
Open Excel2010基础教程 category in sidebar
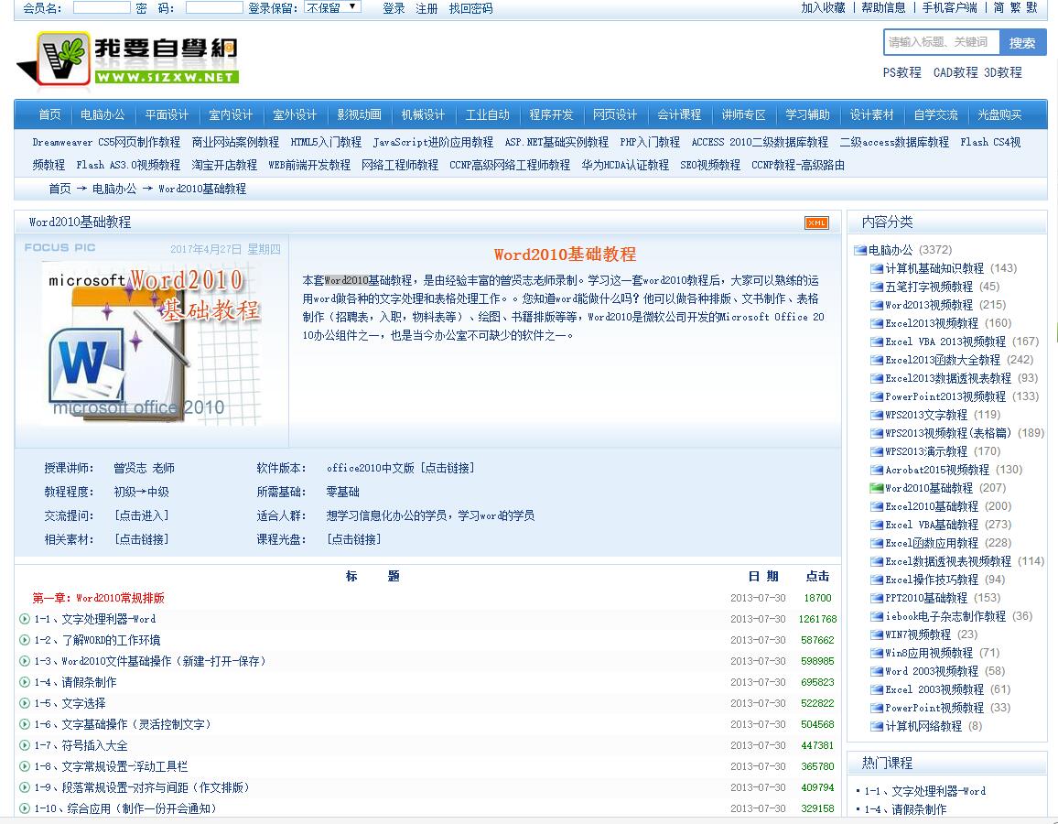[x=931, y=506]
